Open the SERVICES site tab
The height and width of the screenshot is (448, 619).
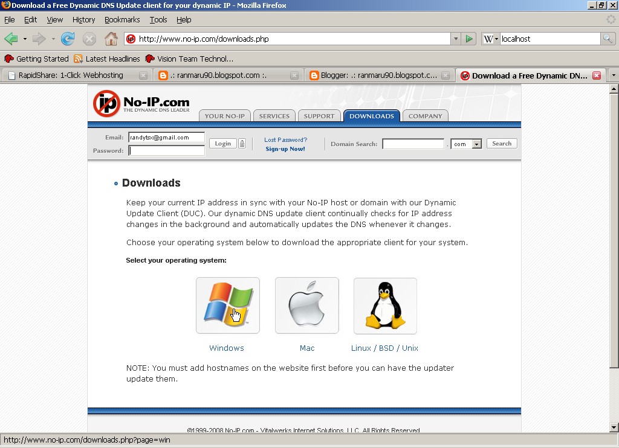point(274,116)
